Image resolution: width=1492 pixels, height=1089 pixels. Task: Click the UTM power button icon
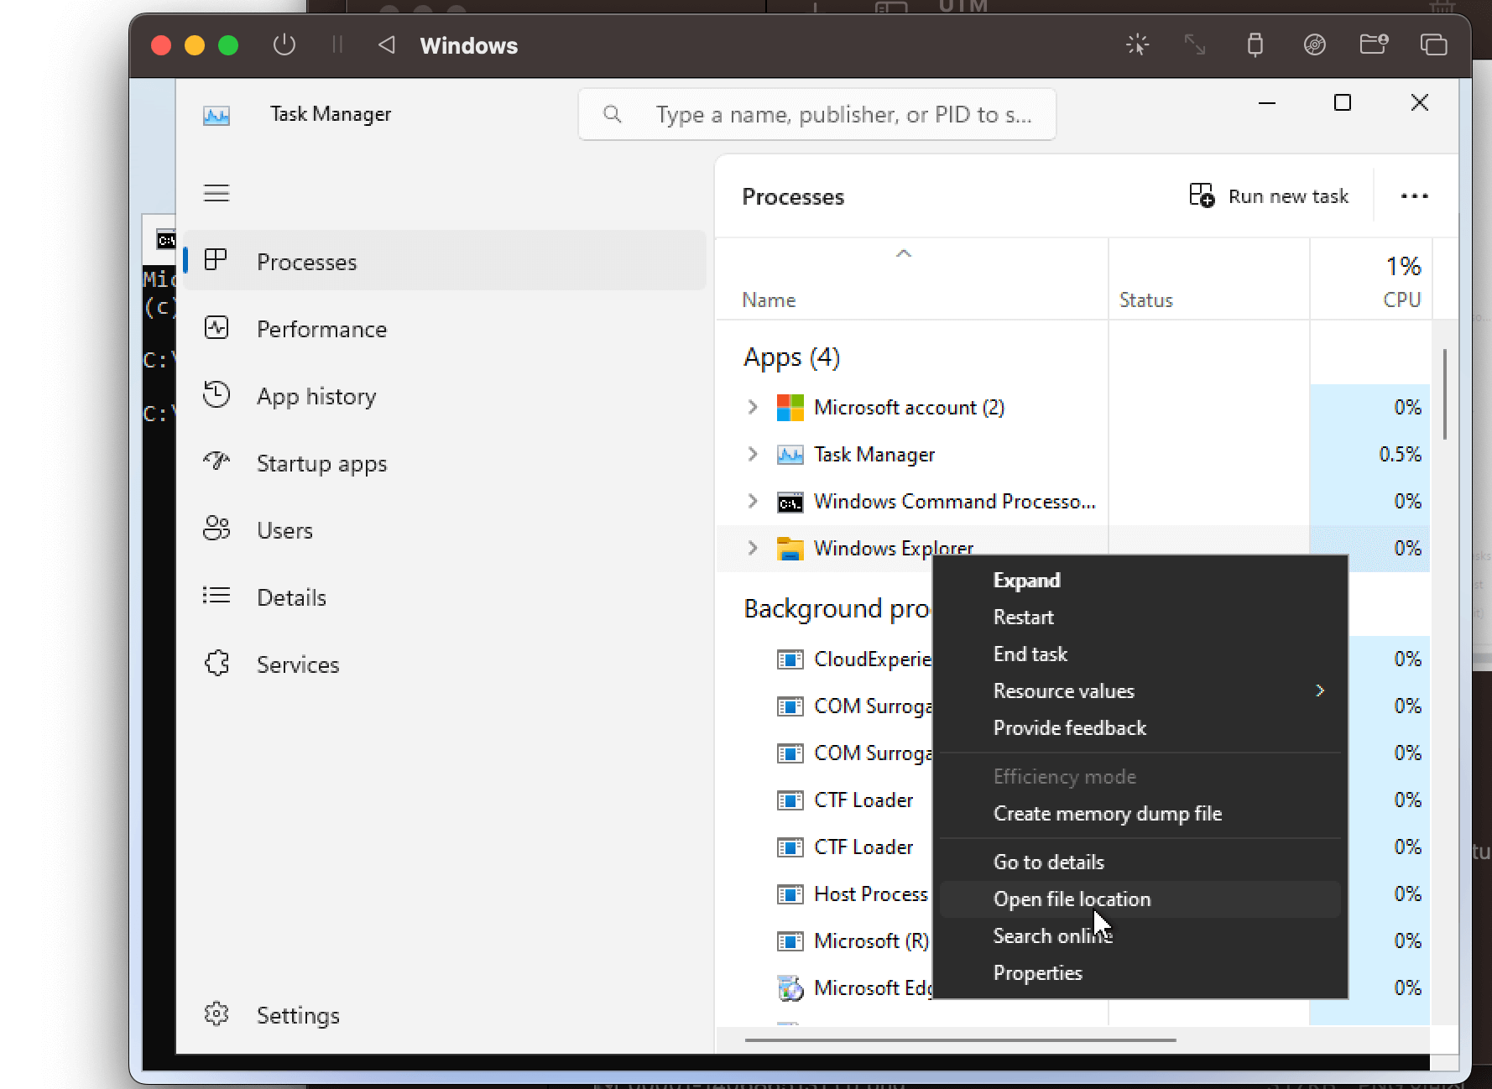[284, 44]
